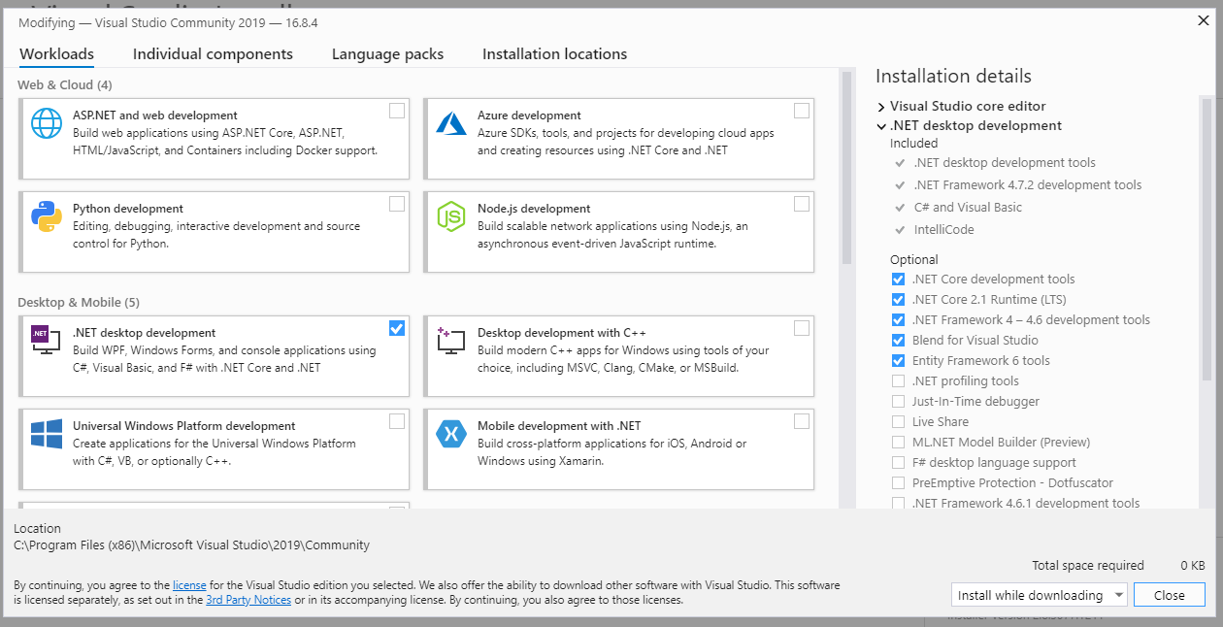The image size is (1223, 627).
Task: Uncheck .NET Core 2.1 Runtime (LTS) option
Action: [x=898, y=300]
